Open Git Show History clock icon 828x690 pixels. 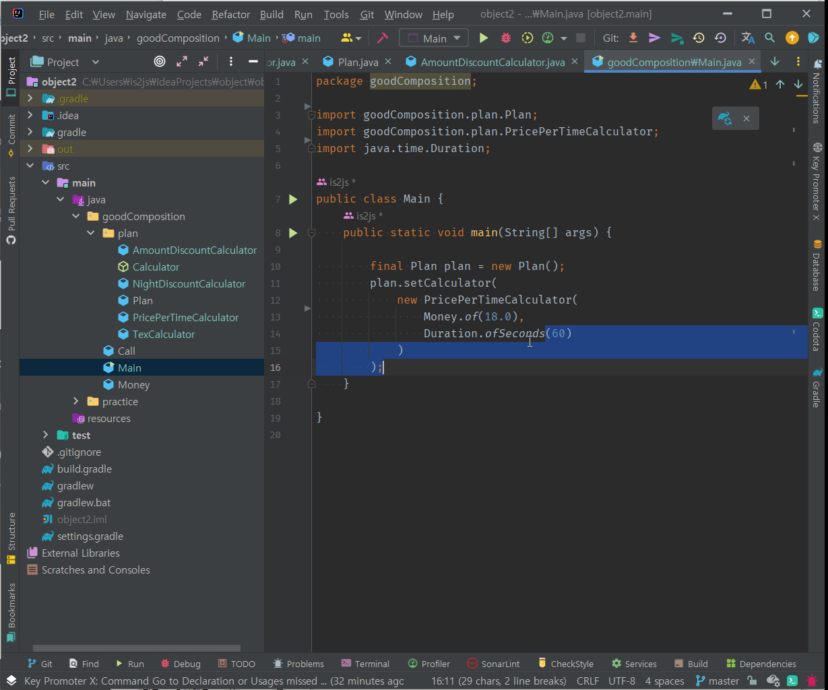(x=699, y=38)
